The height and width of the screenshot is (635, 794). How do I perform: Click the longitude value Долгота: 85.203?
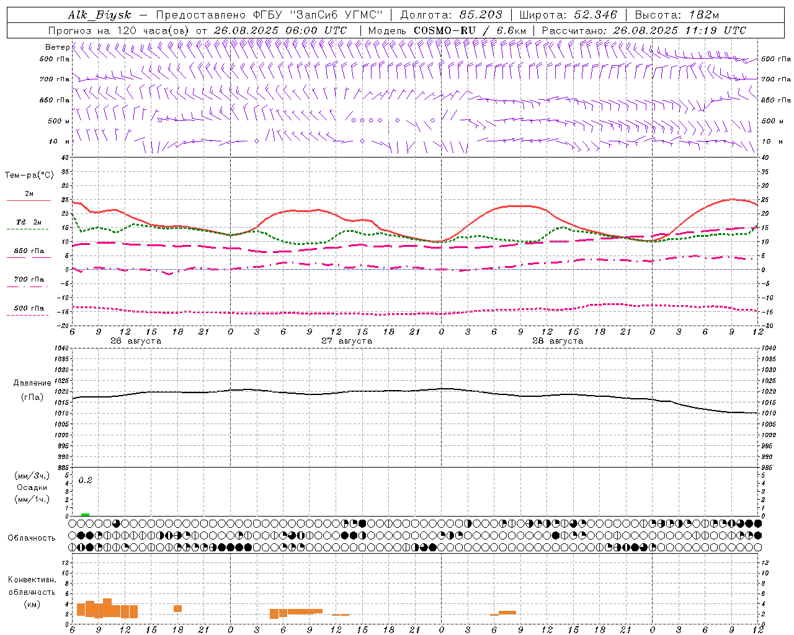pos(452,15)
